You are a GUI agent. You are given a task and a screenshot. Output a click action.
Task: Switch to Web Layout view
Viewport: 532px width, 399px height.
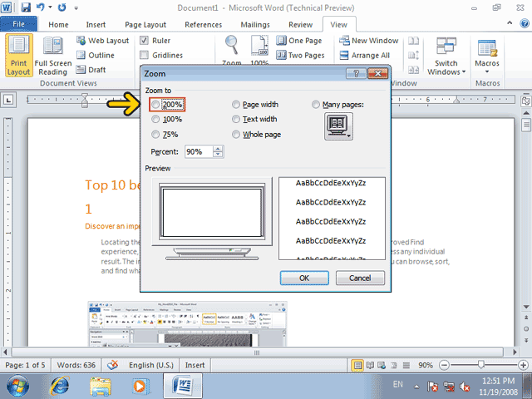click(x=103, y=41)
